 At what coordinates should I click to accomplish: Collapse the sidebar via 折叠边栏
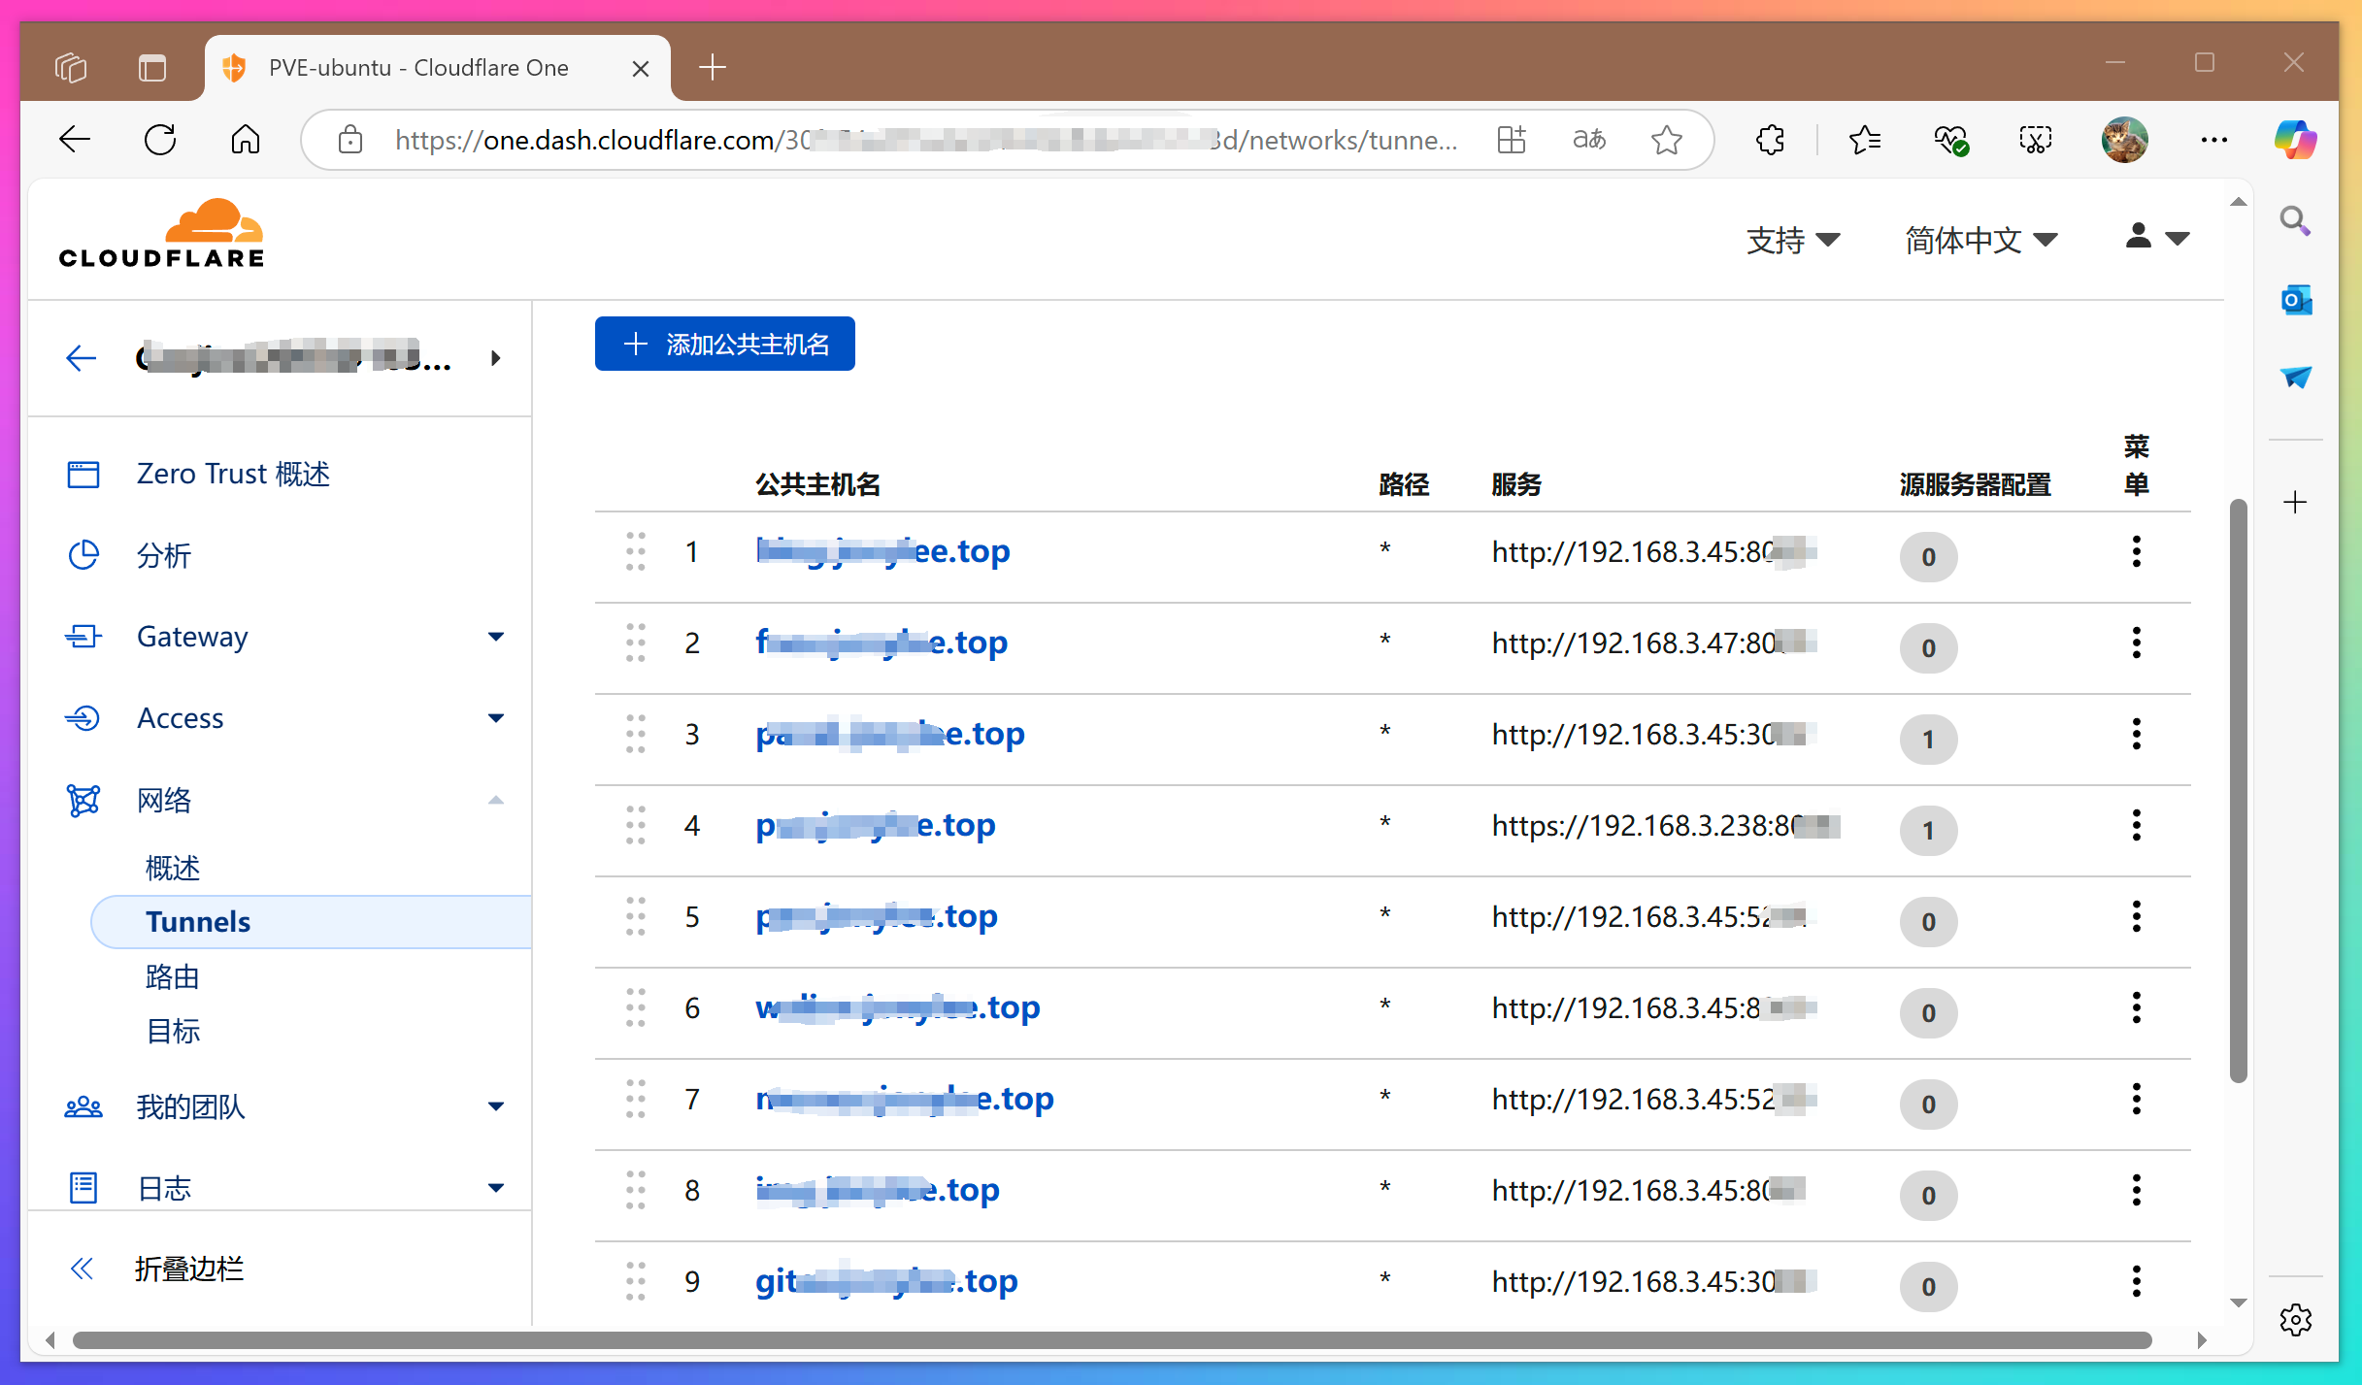pyautogui.click(x=188, y=1269)
